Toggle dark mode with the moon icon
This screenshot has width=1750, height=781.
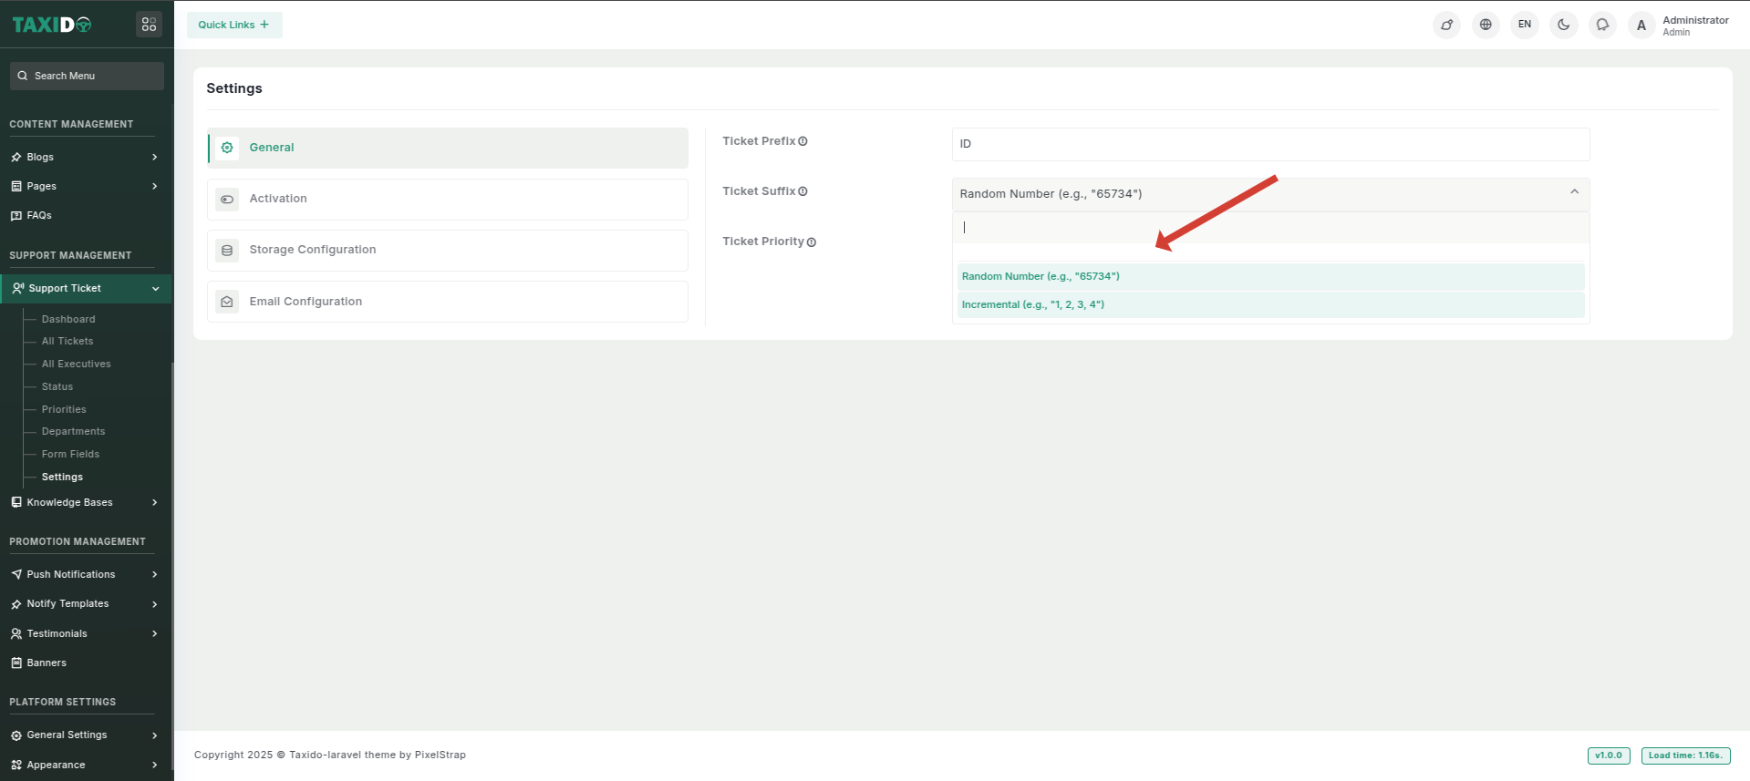point(1563,25)
